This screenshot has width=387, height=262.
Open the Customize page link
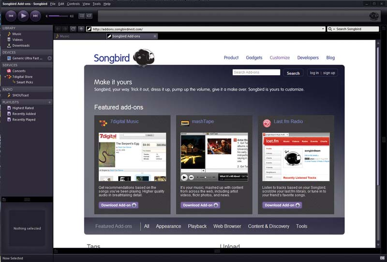[x=280, y=57]
